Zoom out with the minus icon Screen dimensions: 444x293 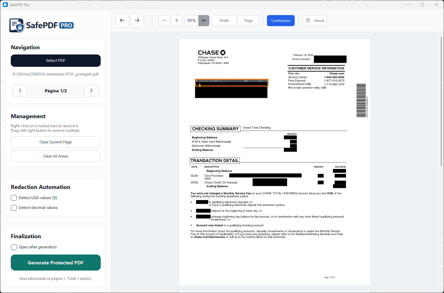tap(164, 20)
